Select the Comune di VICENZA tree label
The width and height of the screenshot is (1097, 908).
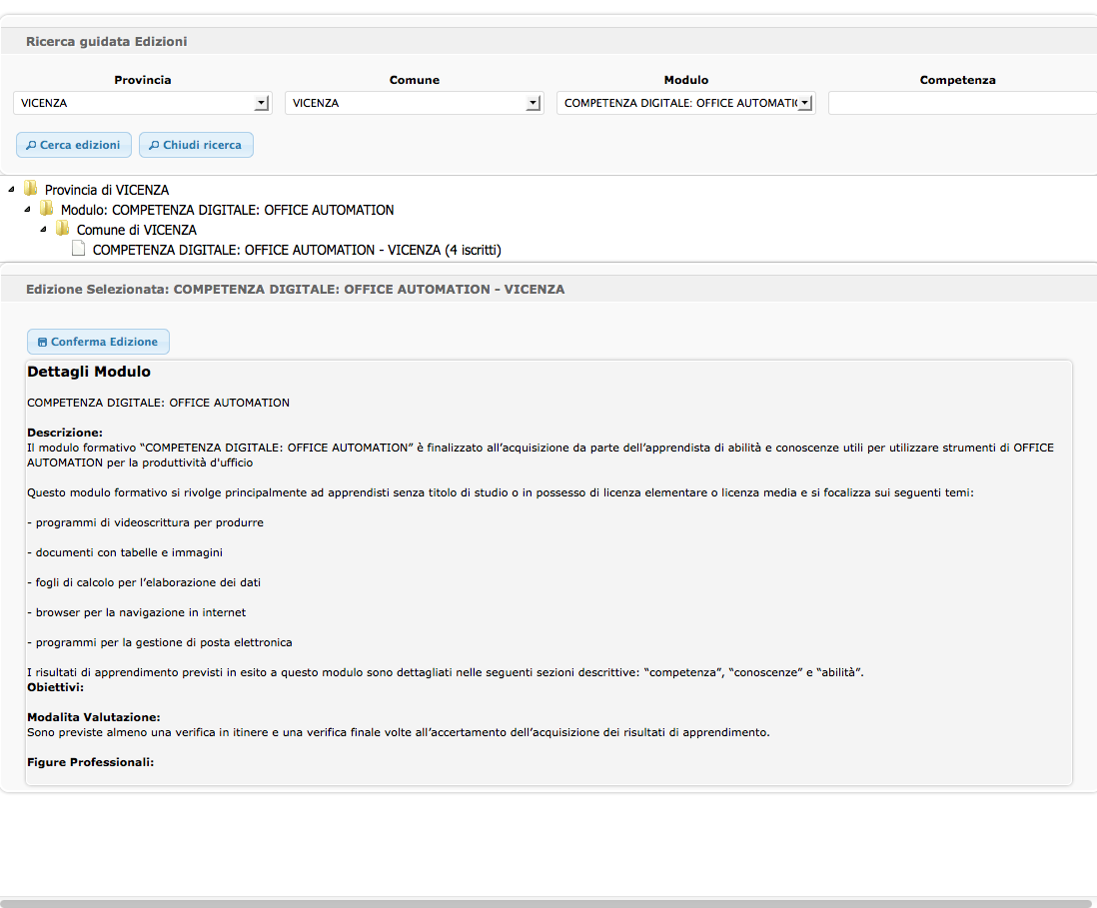137,230
